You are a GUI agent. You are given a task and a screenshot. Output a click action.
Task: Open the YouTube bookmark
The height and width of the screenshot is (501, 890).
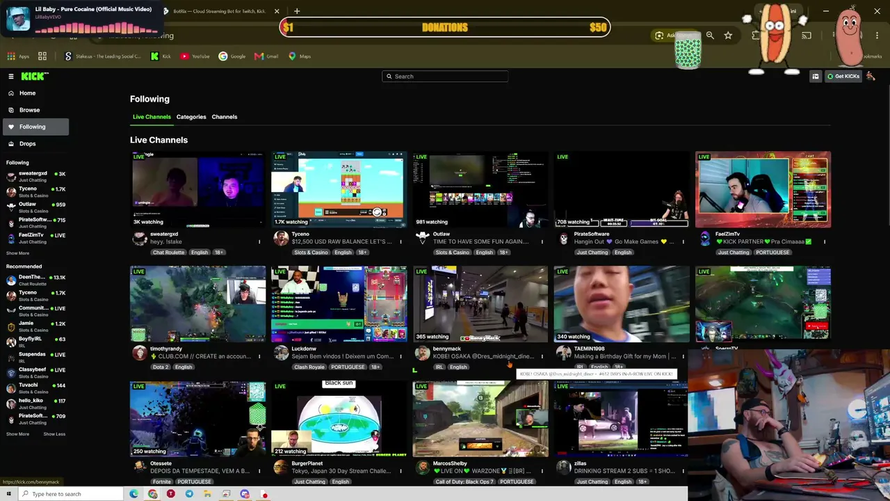pos(195,56)
